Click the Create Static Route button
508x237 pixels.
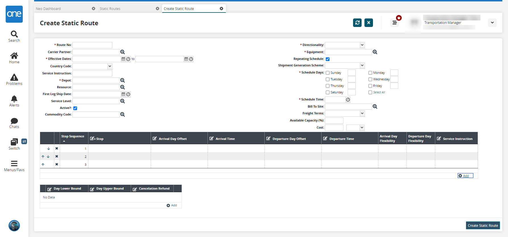click(483, 226)
